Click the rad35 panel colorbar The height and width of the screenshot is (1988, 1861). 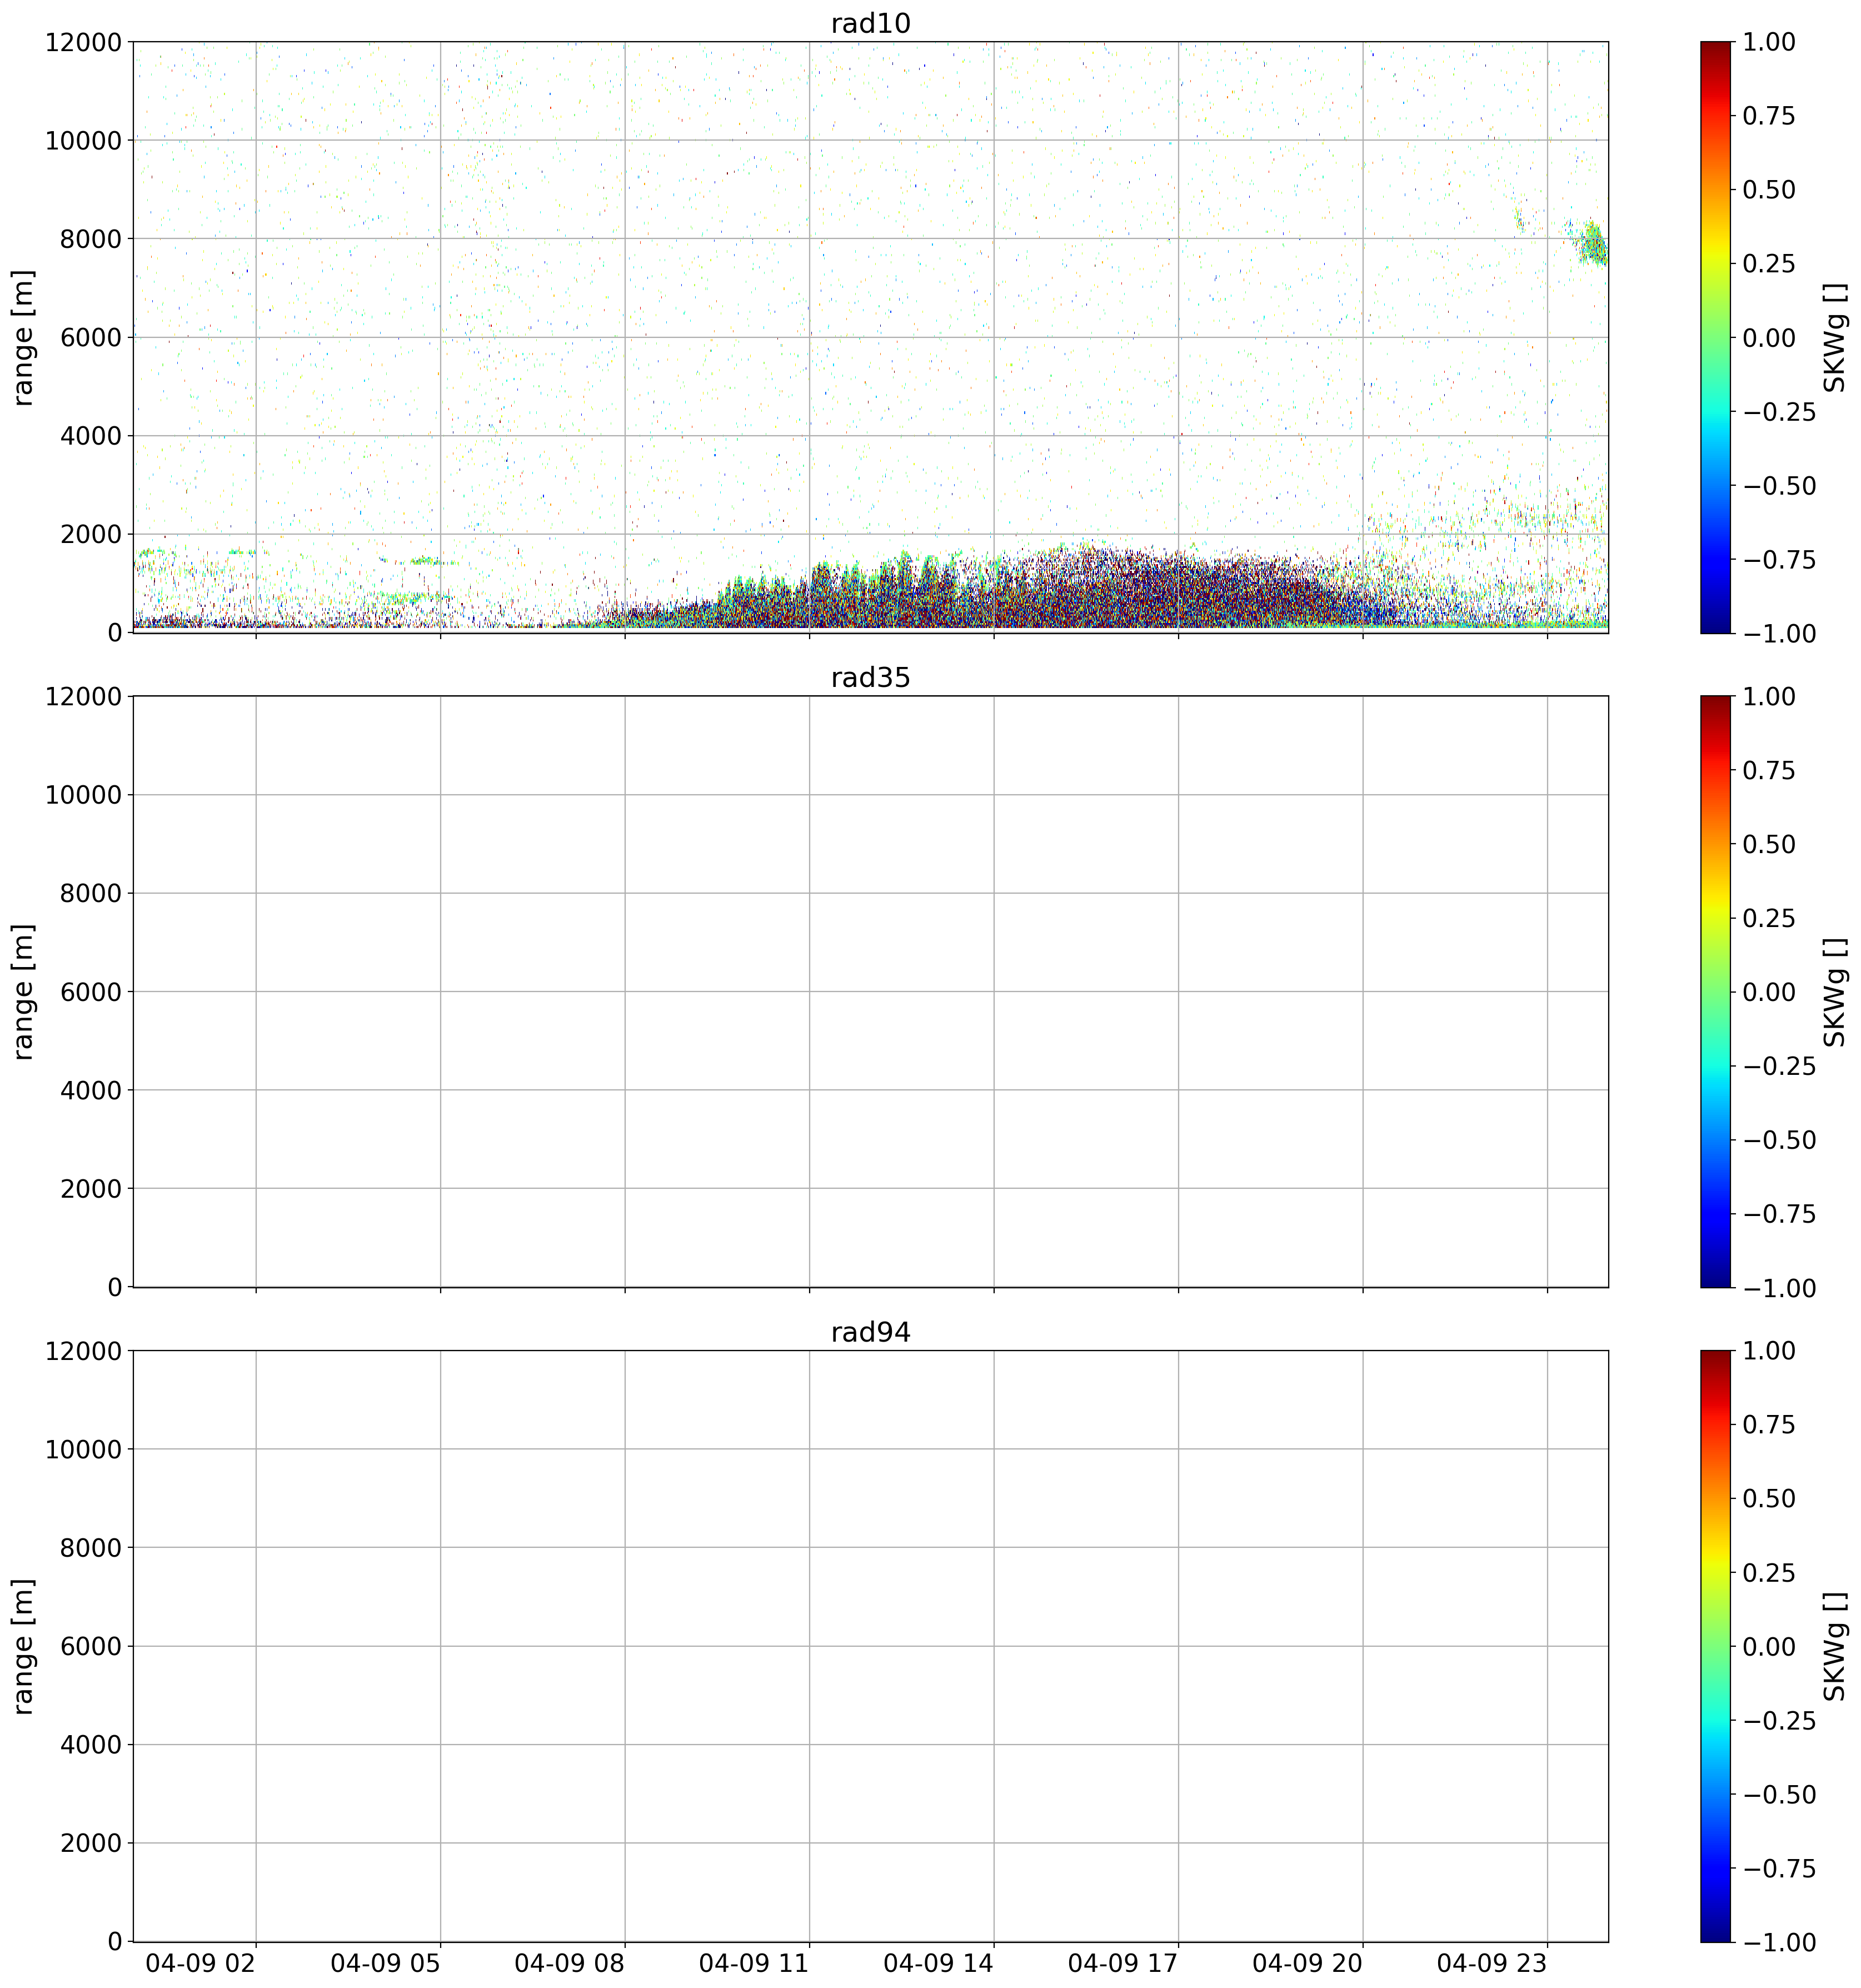[x=1715, y=991]
